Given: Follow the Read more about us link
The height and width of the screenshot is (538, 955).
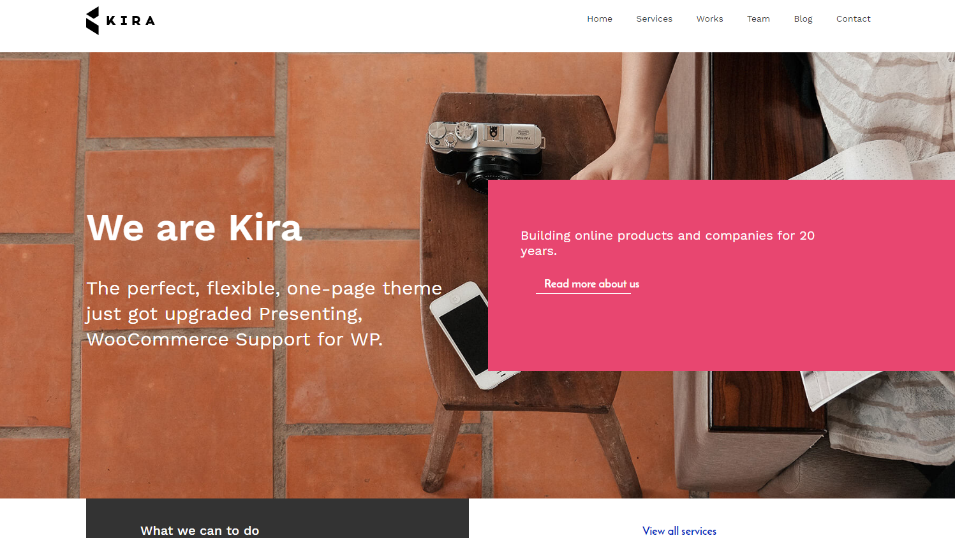Looking at the screenshot, I should click(x=591, y=284).
